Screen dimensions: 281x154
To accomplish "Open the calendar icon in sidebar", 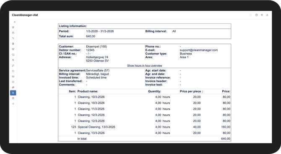I will 13,33.
